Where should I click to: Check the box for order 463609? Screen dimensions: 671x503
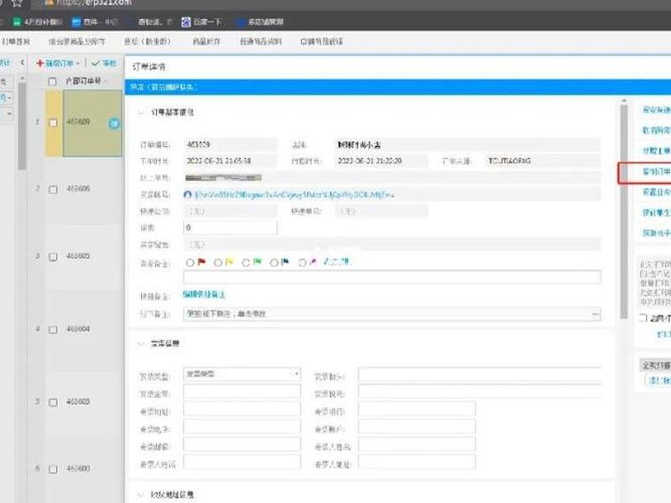pyautogui.click(x=53, y=122)
